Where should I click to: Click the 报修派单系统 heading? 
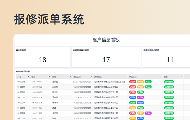(49, 19)
